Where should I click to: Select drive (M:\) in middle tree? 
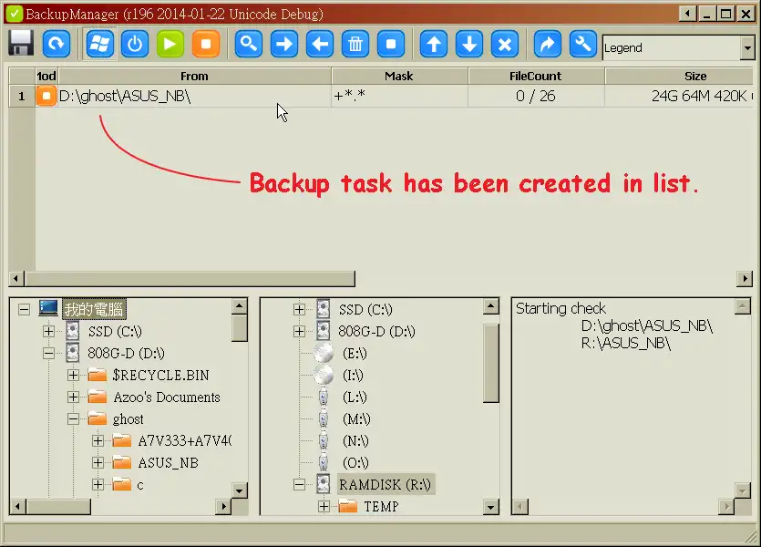click(x=356, y=418)
